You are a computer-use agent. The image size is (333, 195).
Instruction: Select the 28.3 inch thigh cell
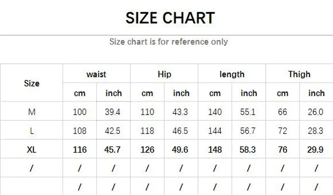316,131
